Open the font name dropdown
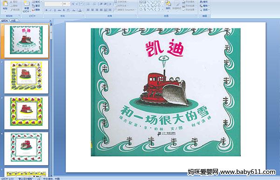 (61, 4)
